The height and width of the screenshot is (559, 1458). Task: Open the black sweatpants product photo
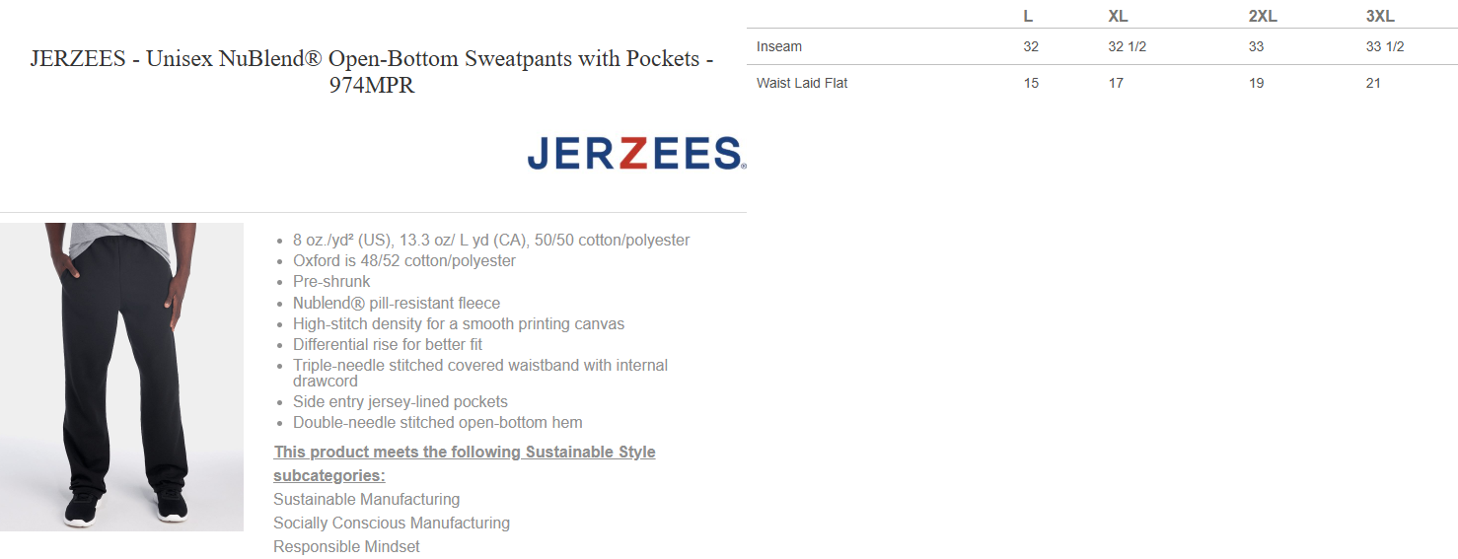point(121,377)
